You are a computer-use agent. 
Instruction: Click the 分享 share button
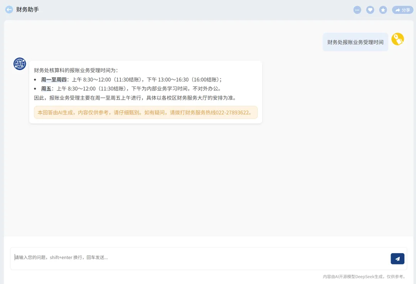[x=403, y=10]
